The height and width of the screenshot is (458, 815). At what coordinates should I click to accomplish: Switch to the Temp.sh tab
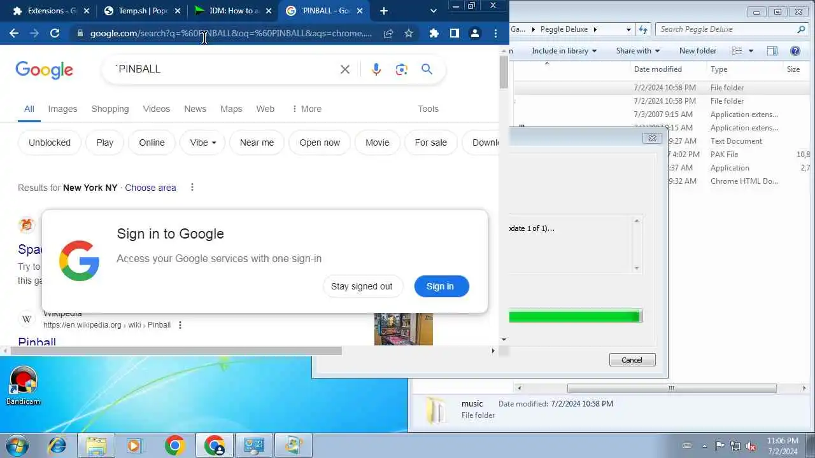point(141,11)
